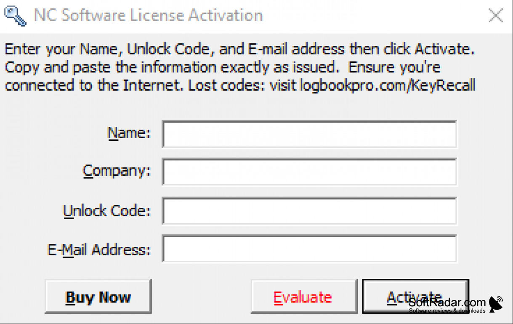The image size is (513, 324).
Task: Focus the Unlock Code input field
Action: 309,211
